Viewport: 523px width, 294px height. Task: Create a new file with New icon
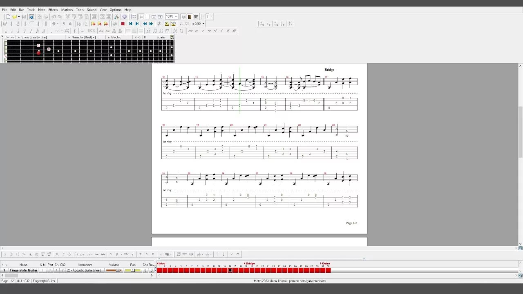8,17
